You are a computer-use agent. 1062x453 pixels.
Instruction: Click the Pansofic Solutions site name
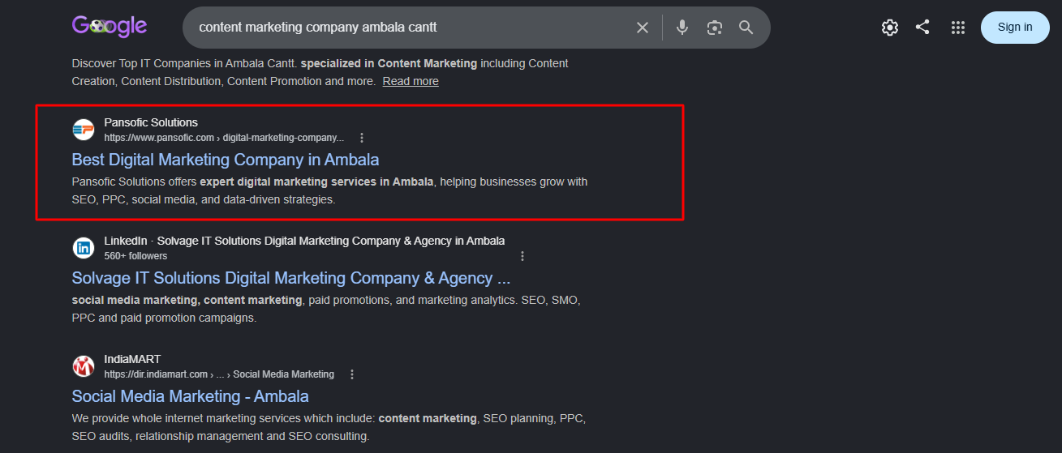pyautogui.click(x=151, y=122)
